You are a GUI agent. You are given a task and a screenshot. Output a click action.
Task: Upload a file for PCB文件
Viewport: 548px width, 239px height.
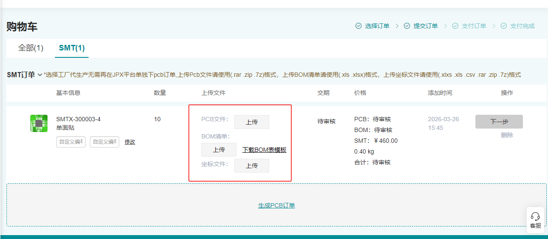252,122
